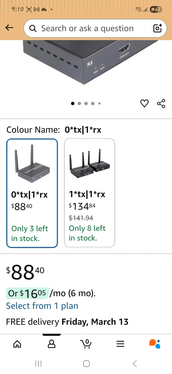Screen dimensions: 172x374
Task: Go to Amazon home tab
Action: tap(17, 344)
